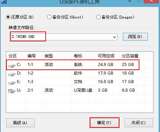Select the 软件 D: partition row
Viewport: 160px width, 132px height.
(x=80, y=73)
